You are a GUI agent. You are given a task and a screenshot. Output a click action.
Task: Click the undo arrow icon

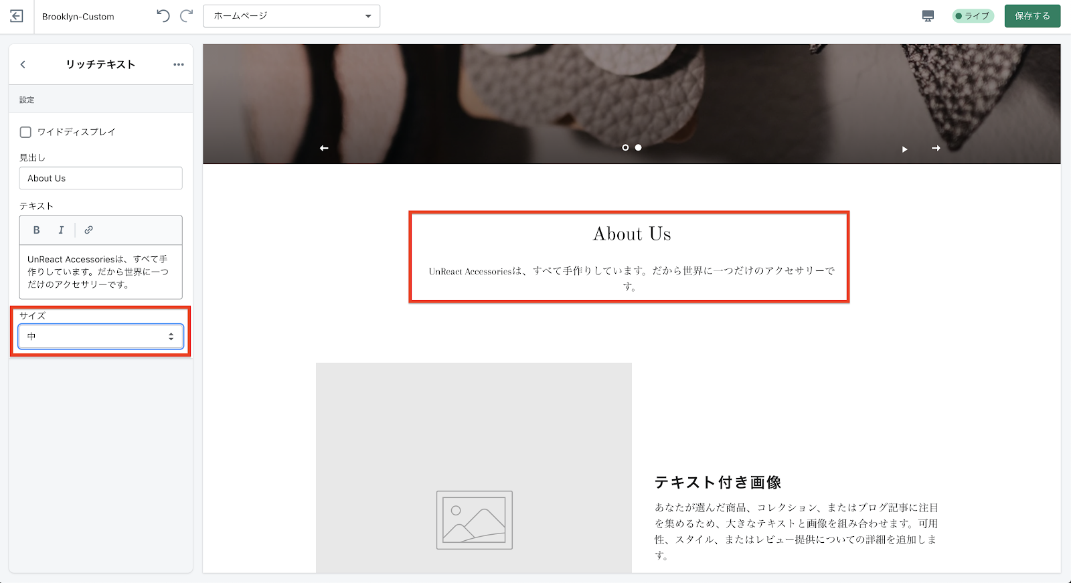[x=163, y=16]
